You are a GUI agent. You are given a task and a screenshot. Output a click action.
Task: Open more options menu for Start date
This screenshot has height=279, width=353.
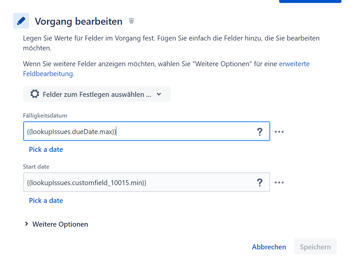(279, 182)
